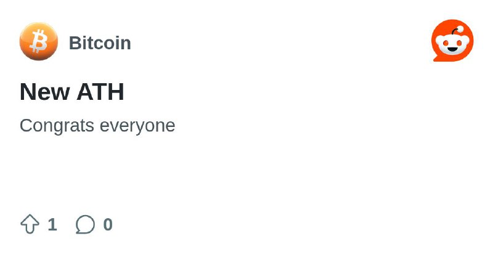The height and width of the screenshot is (257, 493).
Task: Click the orange Bitcoin coin icon
Action: 39,41
